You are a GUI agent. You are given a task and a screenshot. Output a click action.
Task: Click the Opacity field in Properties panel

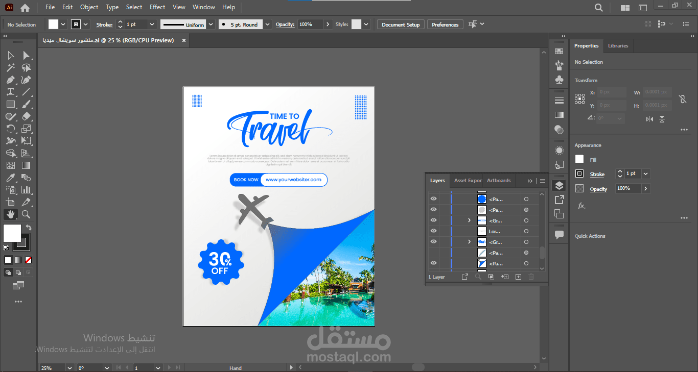627,188
